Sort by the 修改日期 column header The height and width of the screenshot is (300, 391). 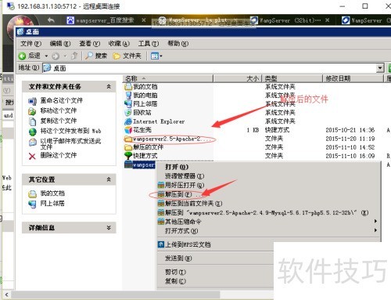353,78
